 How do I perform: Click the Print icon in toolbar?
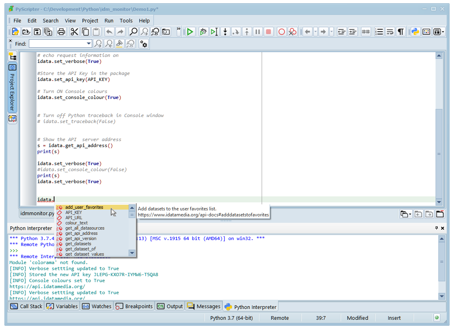point(61,32)
